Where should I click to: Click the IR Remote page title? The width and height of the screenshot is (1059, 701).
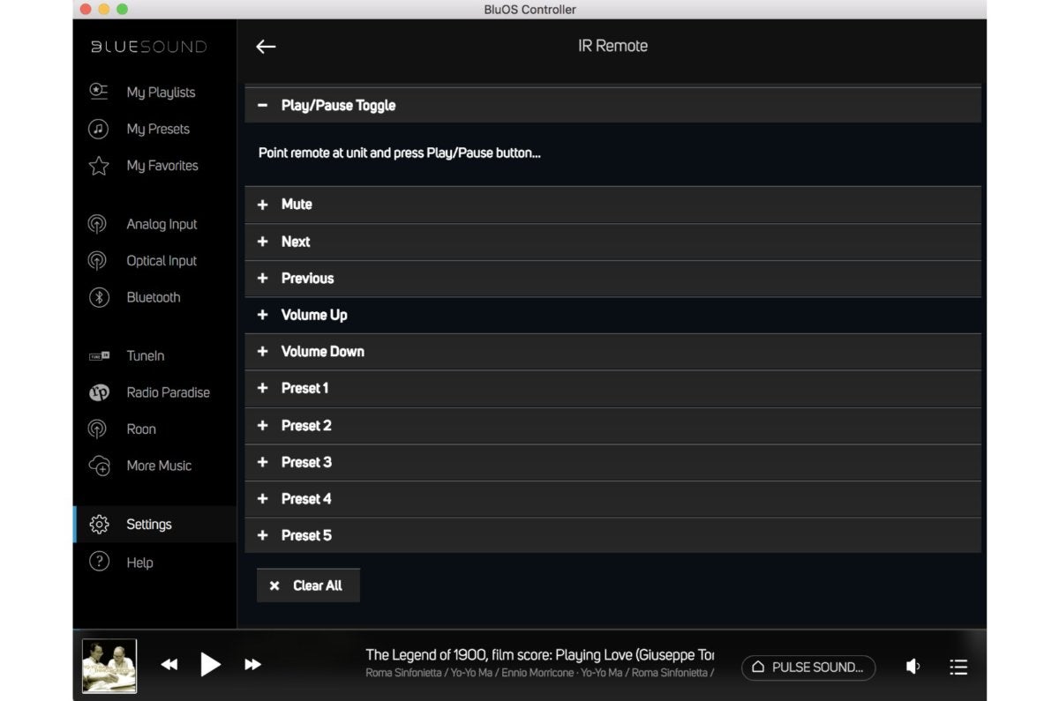click(x=612, y=47)
